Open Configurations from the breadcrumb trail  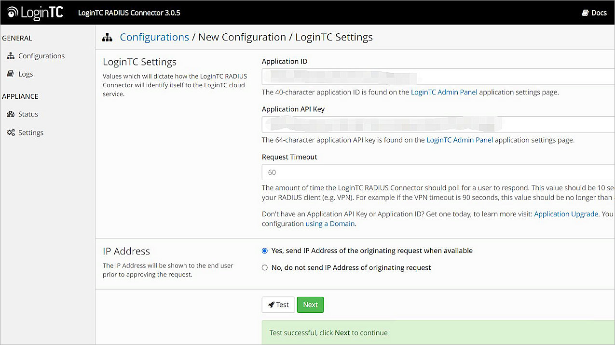(x=154, y=37)
